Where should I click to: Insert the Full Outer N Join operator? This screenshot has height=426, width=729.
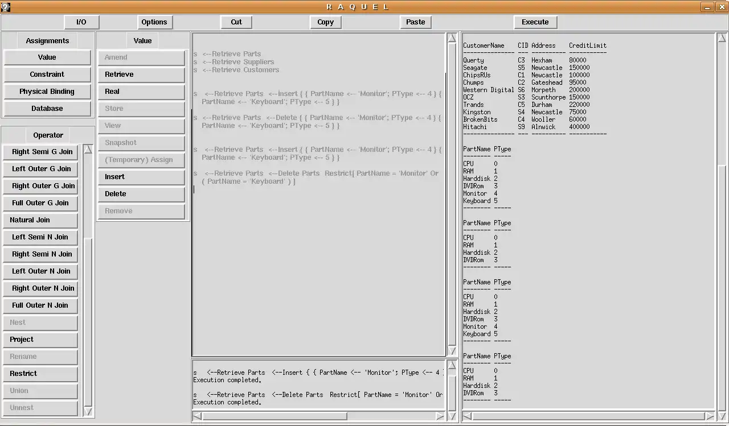[41, 305]
